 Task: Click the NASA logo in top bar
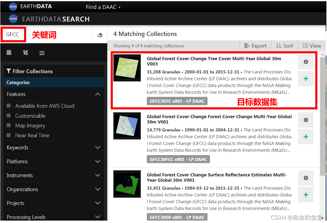[x=13, y=6]
